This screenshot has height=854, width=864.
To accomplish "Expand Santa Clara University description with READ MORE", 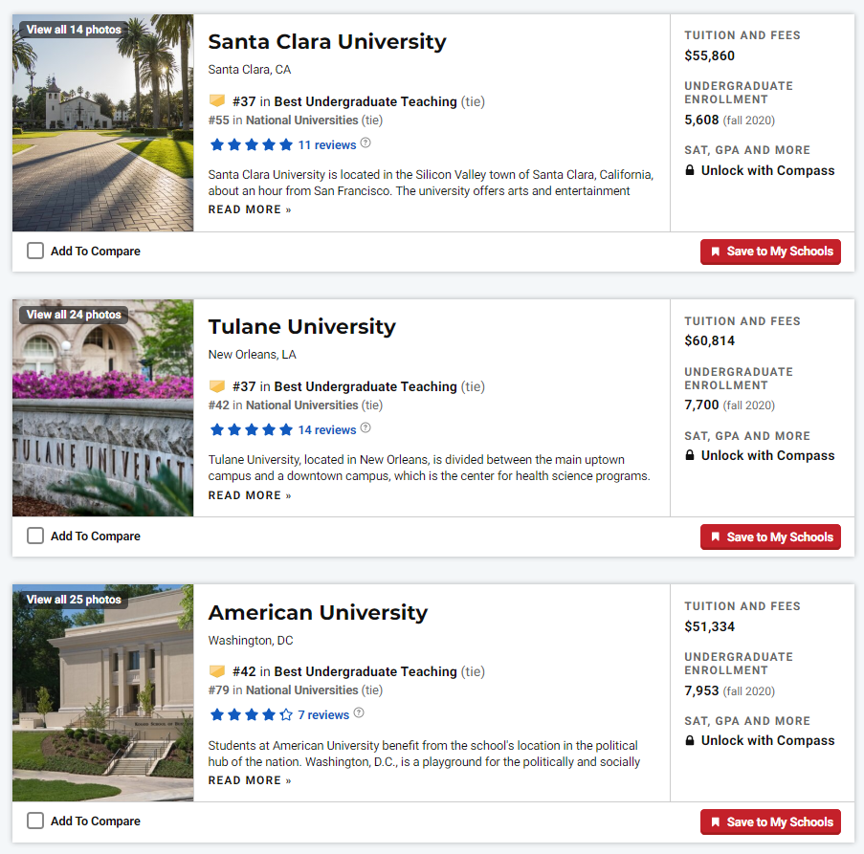I will tap(250, 209).
